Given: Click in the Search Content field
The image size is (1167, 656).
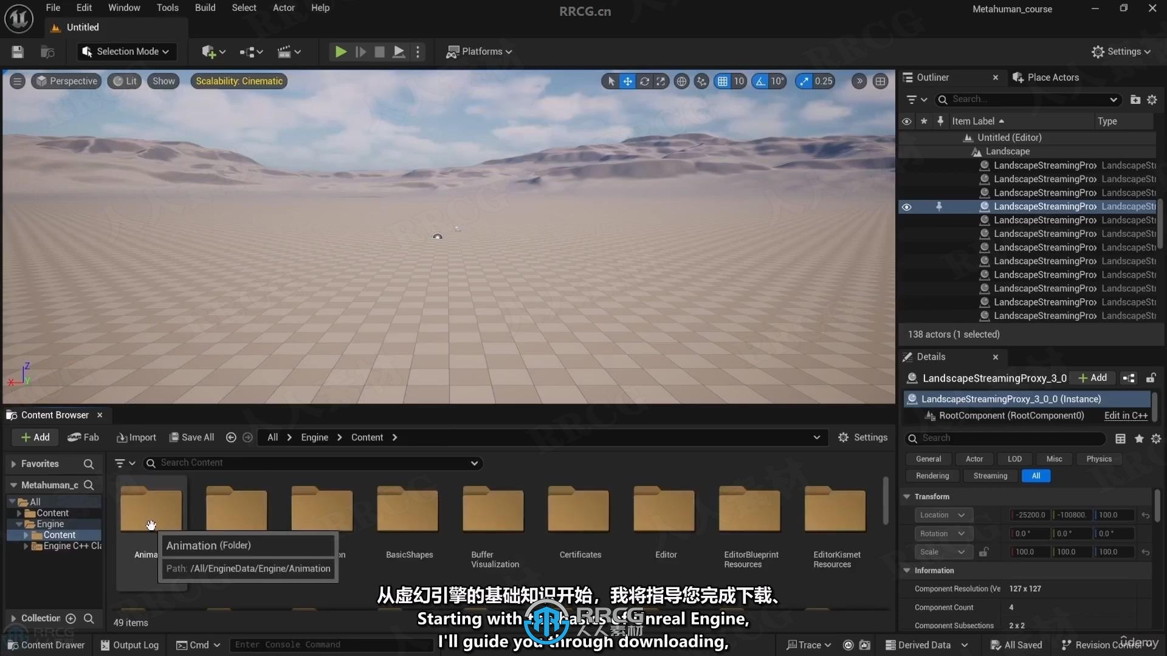Looking at the screenshot, I should (313, 463).
